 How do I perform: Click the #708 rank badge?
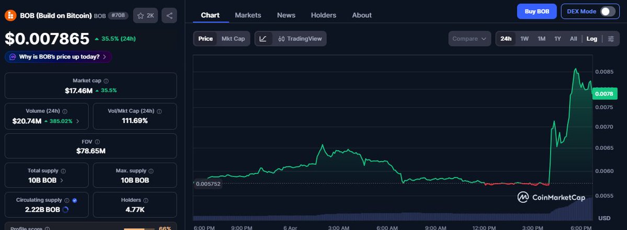coord(118,16)
